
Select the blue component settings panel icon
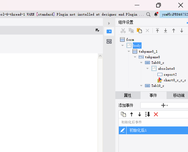coord(109,31)
